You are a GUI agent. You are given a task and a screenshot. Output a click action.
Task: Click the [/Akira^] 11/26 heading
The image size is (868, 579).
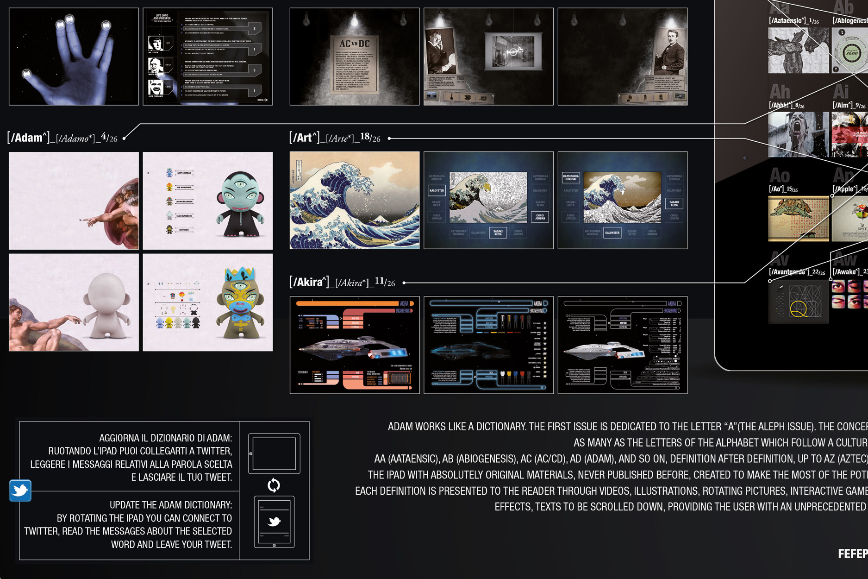tap(342, 282)
